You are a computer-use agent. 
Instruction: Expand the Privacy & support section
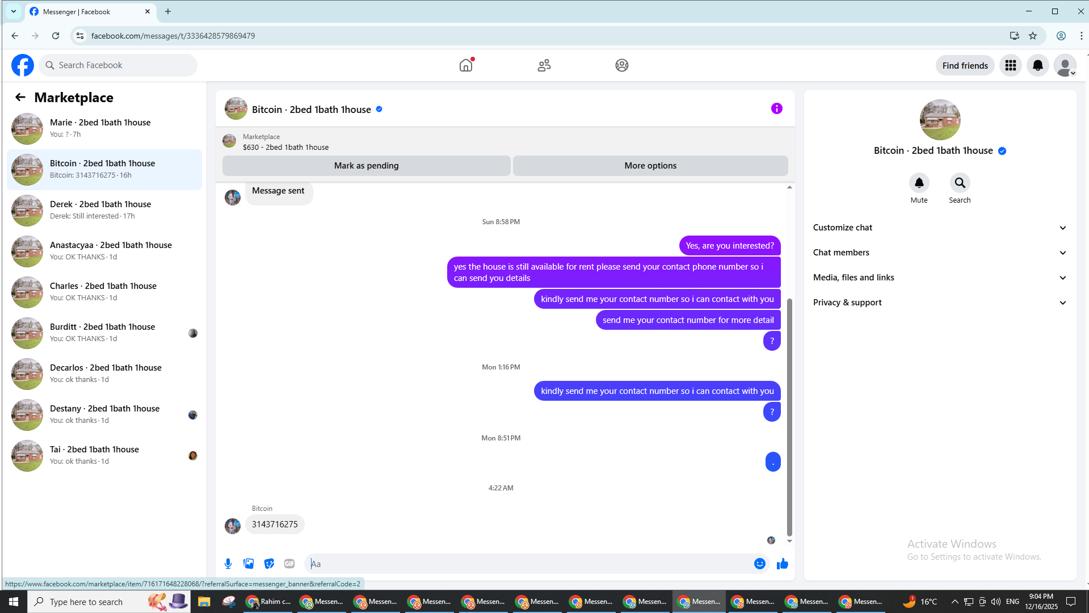coord(940,303)
